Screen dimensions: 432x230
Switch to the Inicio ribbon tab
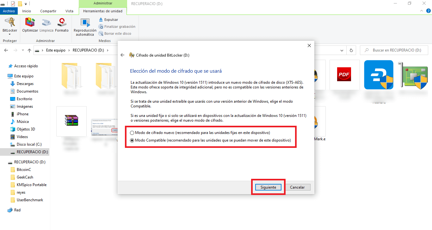(x=27, y=11)
